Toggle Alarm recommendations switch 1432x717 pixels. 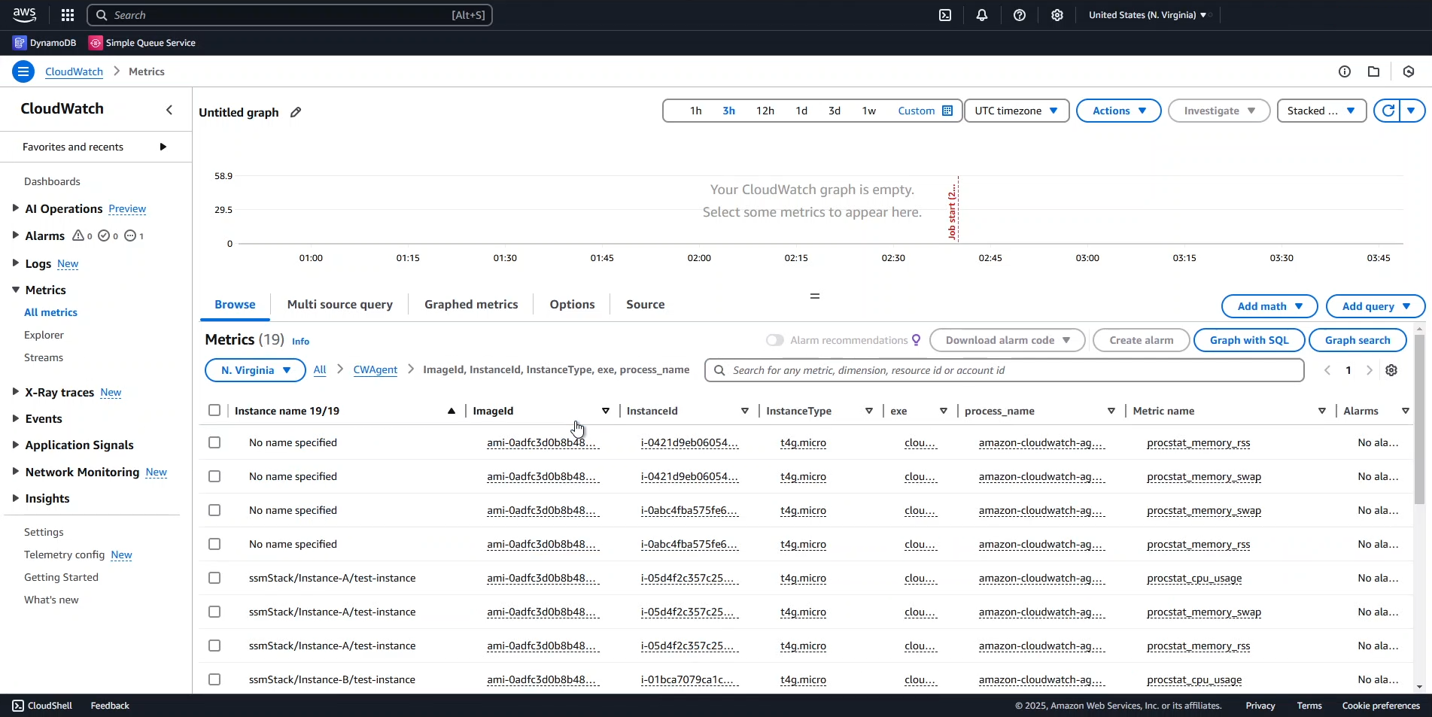click(x=774, y=340)
